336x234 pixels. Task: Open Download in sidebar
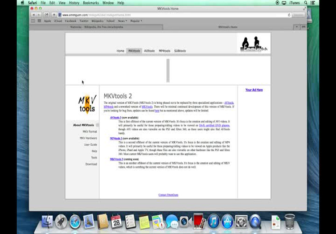91,164
